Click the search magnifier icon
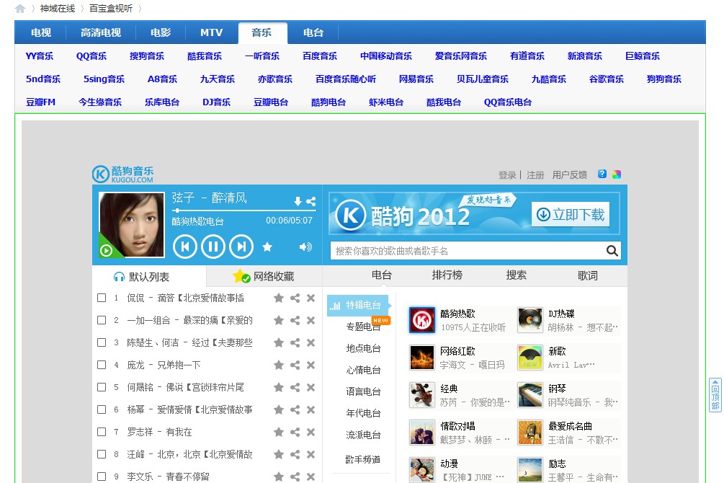 pyautogui.click(x=612, y=250)
